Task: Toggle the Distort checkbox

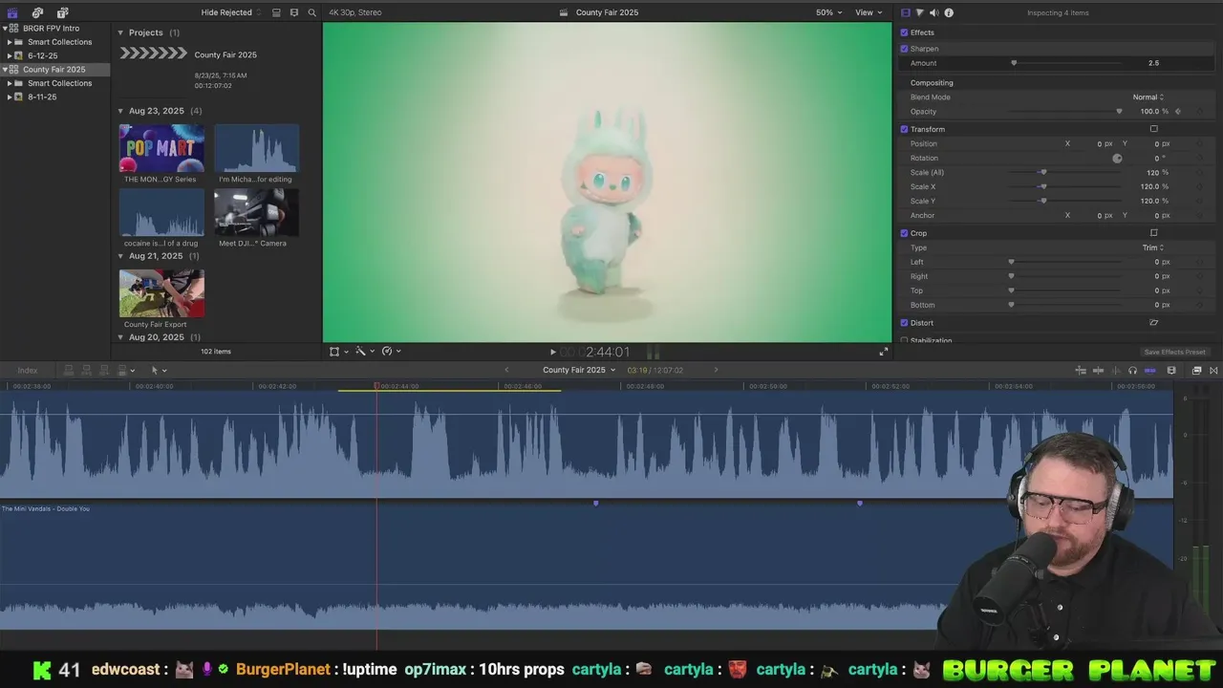Action: tap(904, 323)
